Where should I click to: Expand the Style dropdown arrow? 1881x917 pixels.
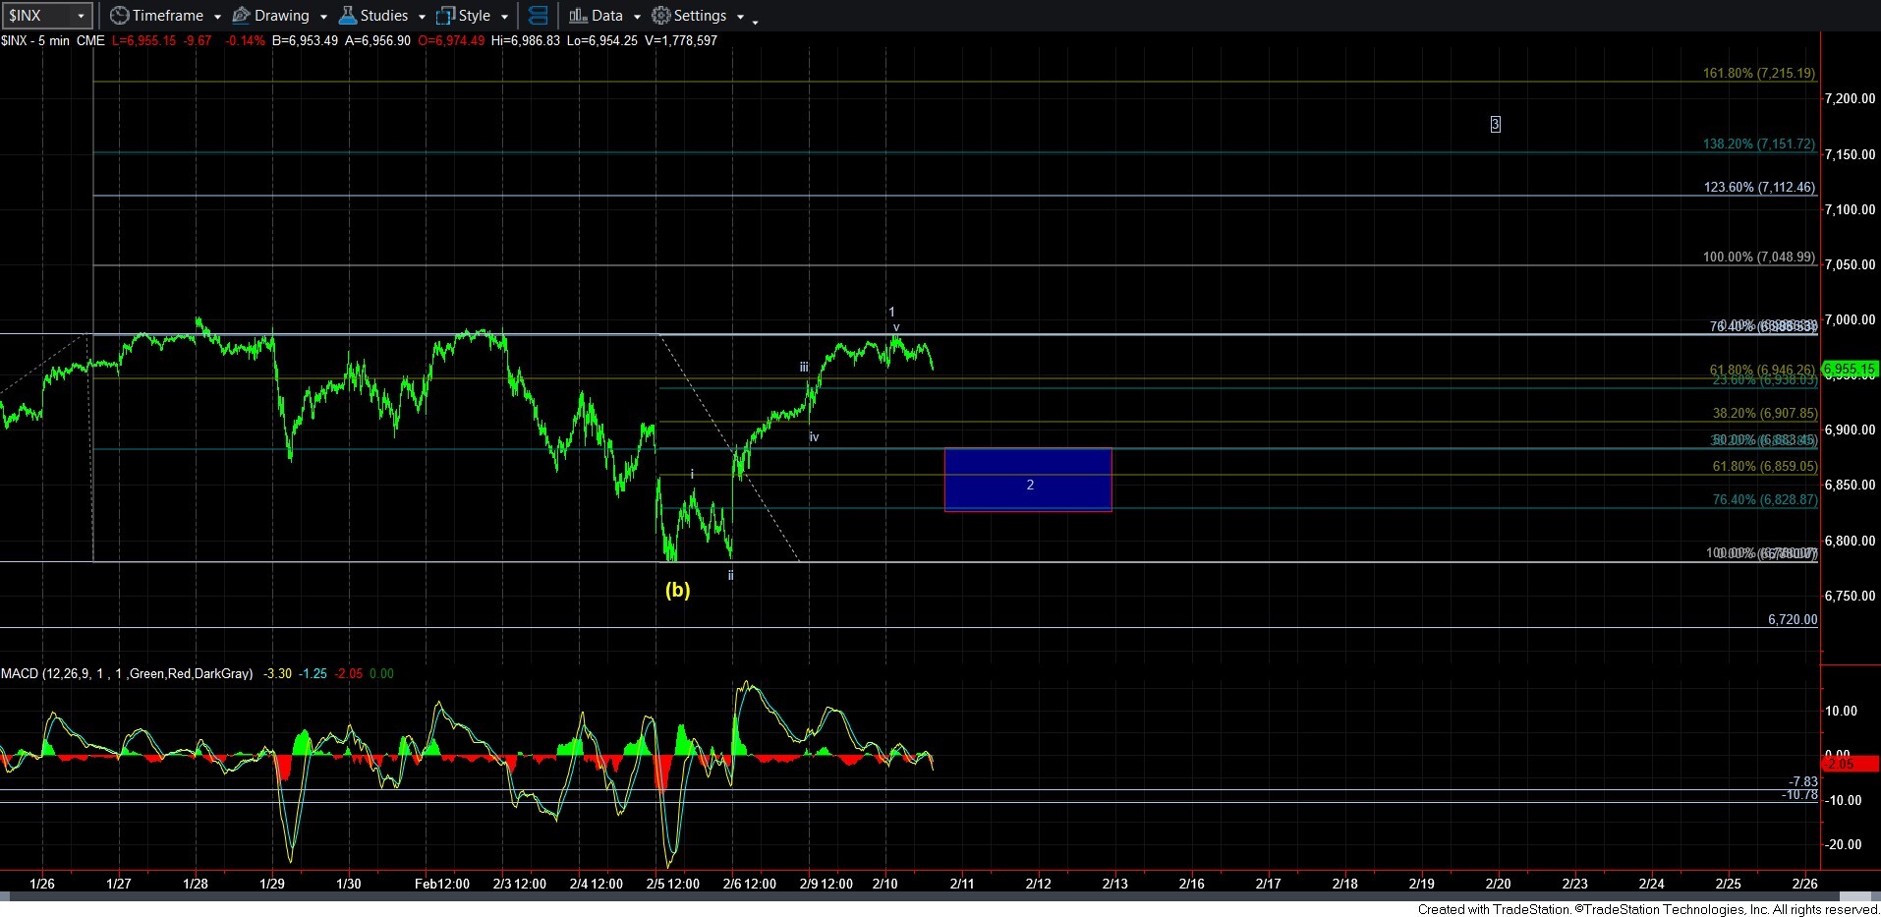pyautogui.click(x=504, y=17)
